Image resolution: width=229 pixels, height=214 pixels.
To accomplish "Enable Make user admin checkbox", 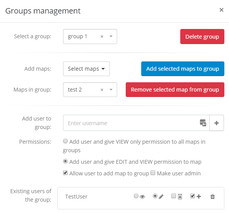I will coord(153,173).
